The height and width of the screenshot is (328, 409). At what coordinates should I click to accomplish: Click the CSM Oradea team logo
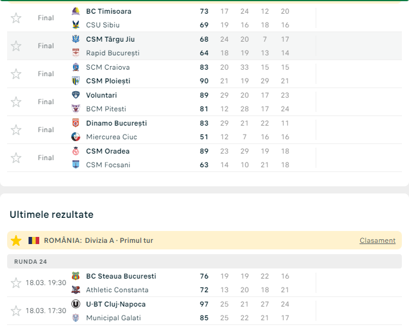pos(75,151)
